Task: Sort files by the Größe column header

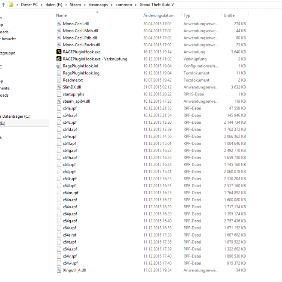Action: tap(229, 15)
